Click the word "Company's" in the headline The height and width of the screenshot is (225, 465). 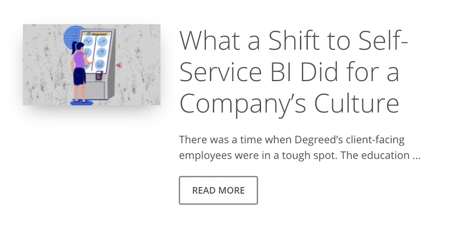[x=243, y=103]
